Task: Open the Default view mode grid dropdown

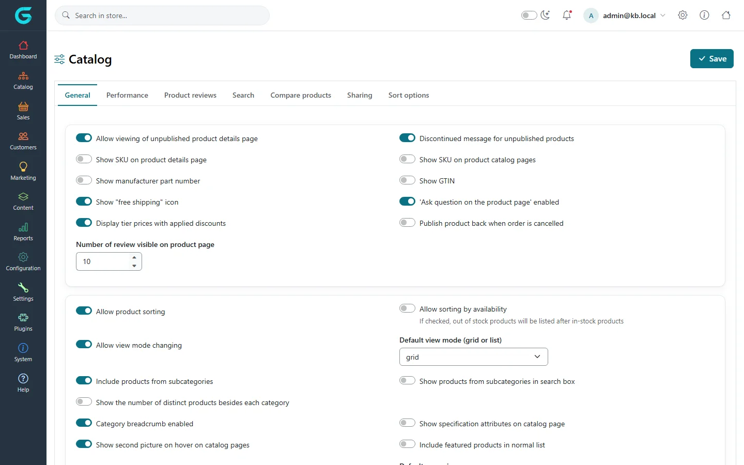Action: (x=473, y=357)
